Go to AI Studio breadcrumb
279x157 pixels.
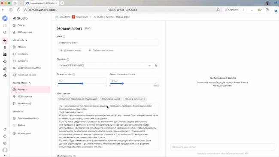click(x=99, y=17)
